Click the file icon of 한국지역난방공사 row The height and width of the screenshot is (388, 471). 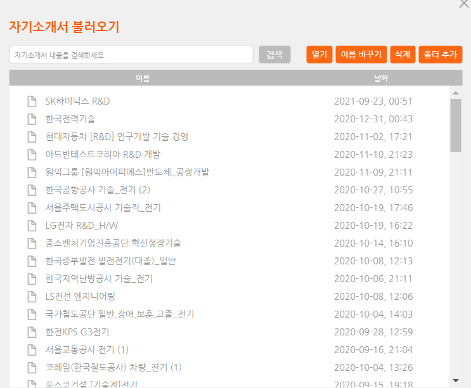[32, 279]
